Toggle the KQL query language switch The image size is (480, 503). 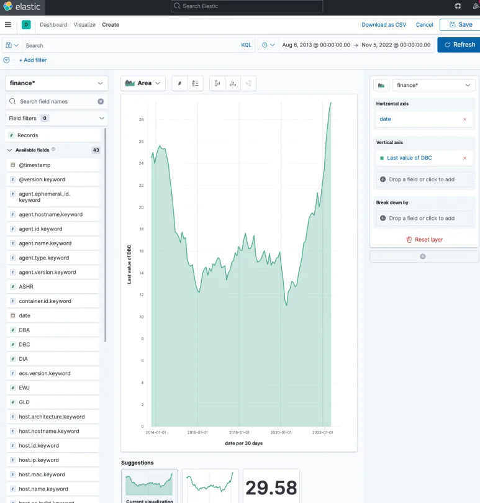[247, 45]
